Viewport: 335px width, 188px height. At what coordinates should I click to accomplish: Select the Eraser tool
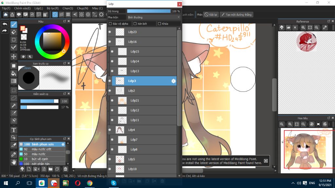click(14, 32)
